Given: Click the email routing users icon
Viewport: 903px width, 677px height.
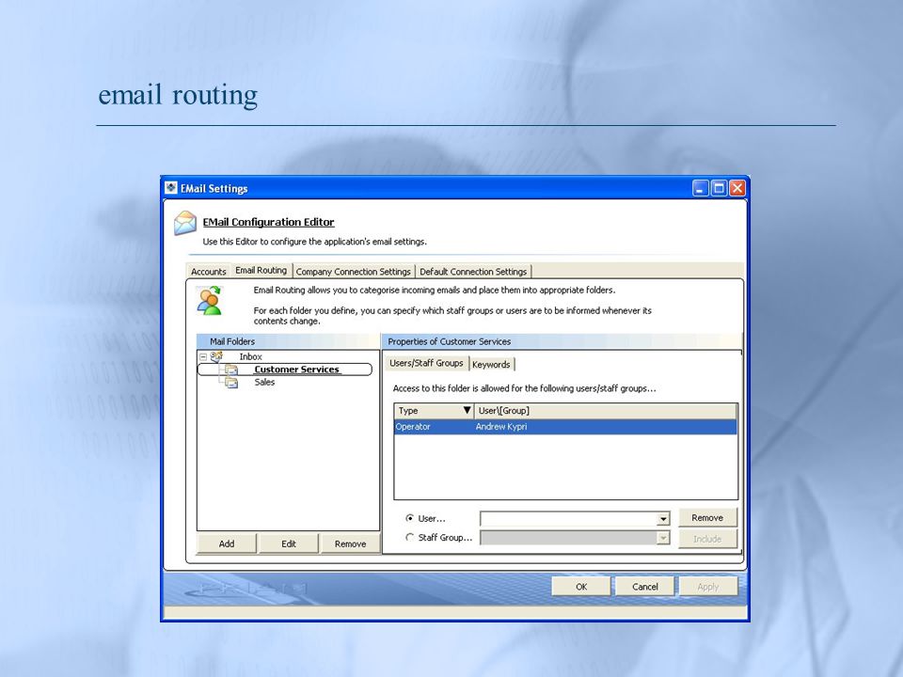Looking at the screenshot, I should click(209, 301).
